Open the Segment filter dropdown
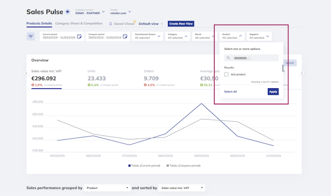 [x=259, y=36]
